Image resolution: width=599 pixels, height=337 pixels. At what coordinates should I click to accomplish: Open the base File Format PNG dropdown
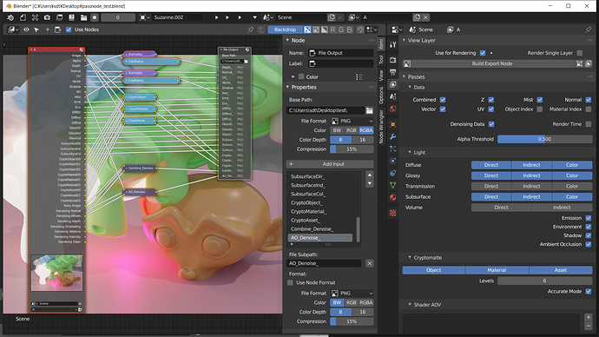click(352, 121)
